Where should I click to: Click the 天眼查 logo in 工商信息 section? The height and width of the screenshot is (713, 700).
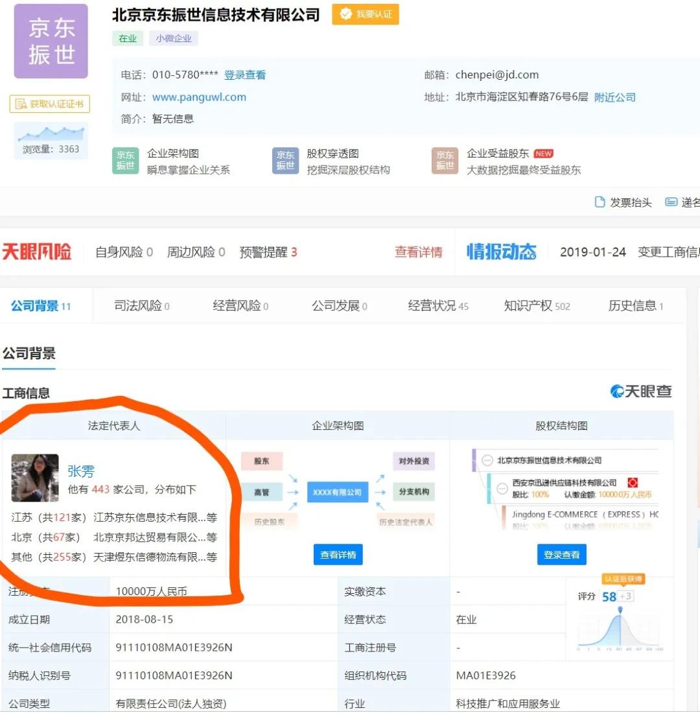coord(640,392)
